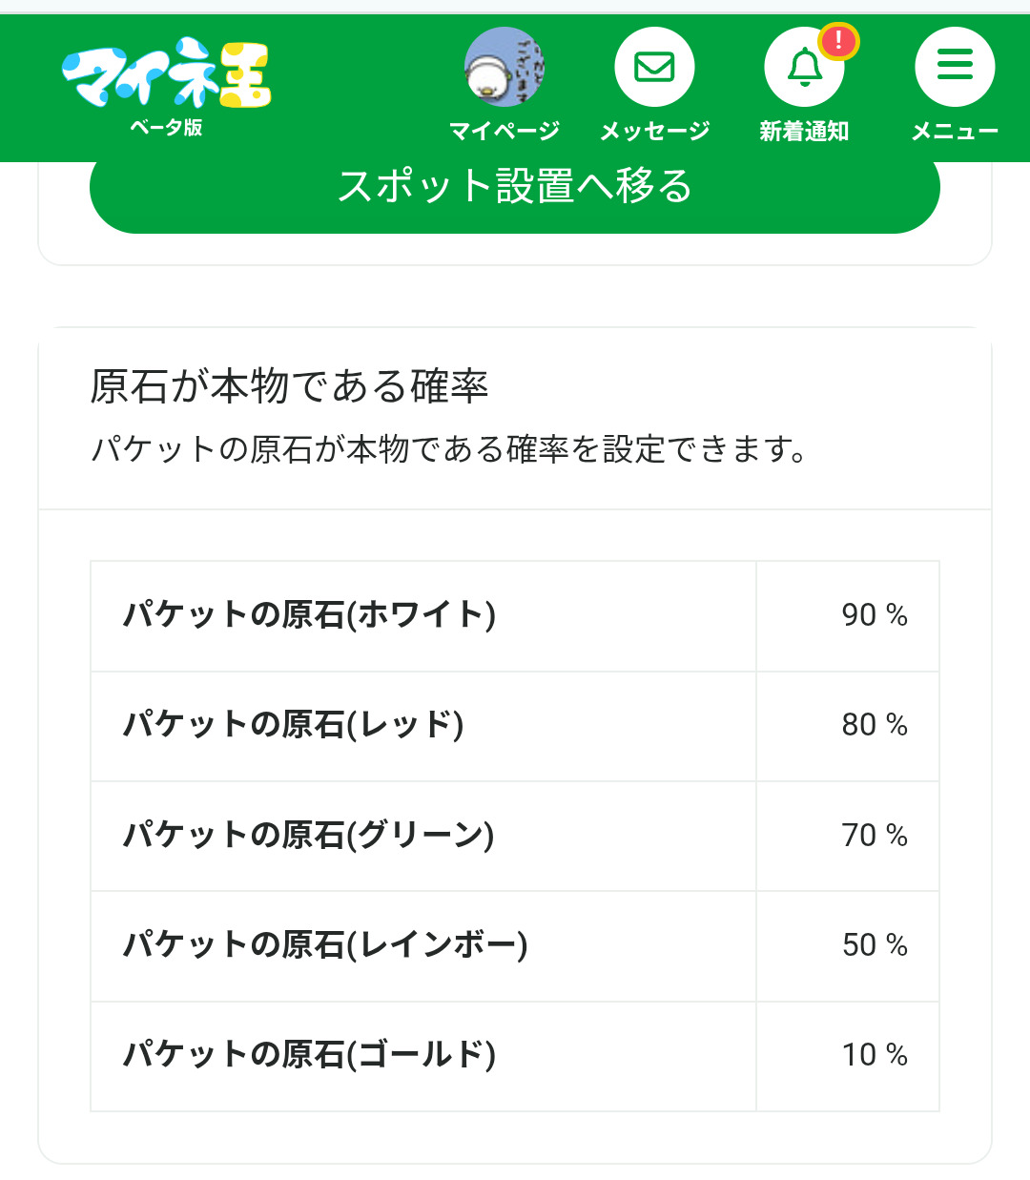Select the パケットの原石(レッド) row
Viewport: 1030px width, 1180px height.
tap(294, 725)
